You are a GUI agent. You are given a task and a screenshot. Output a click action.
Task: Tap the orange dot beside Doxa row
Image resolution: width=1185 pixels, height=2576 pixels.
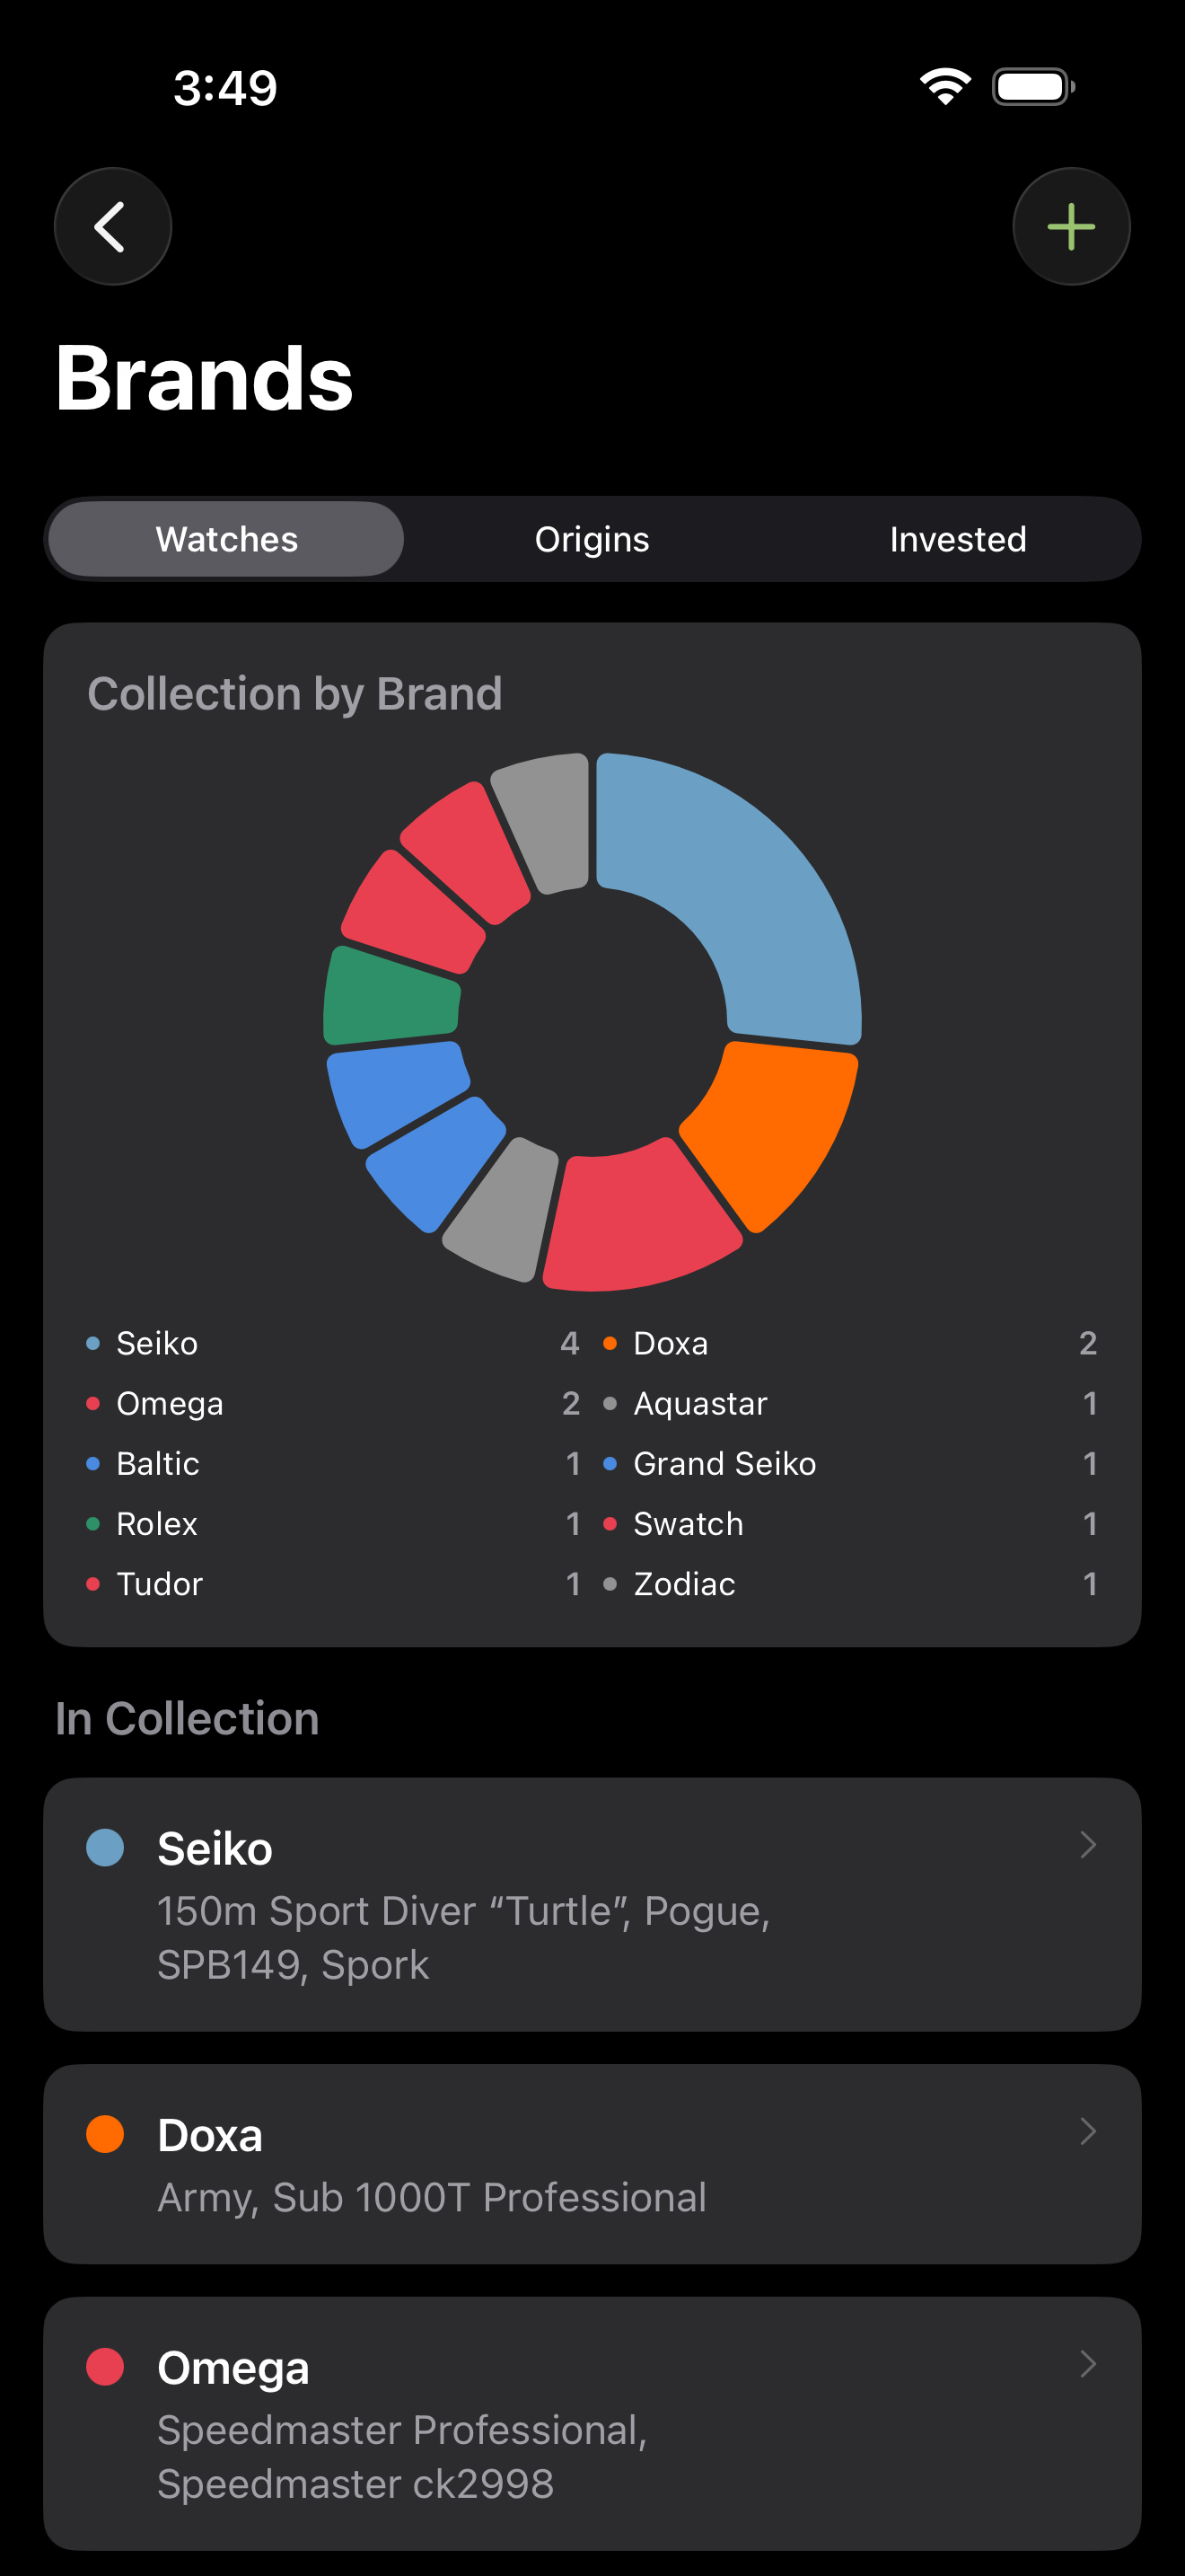105,2133
